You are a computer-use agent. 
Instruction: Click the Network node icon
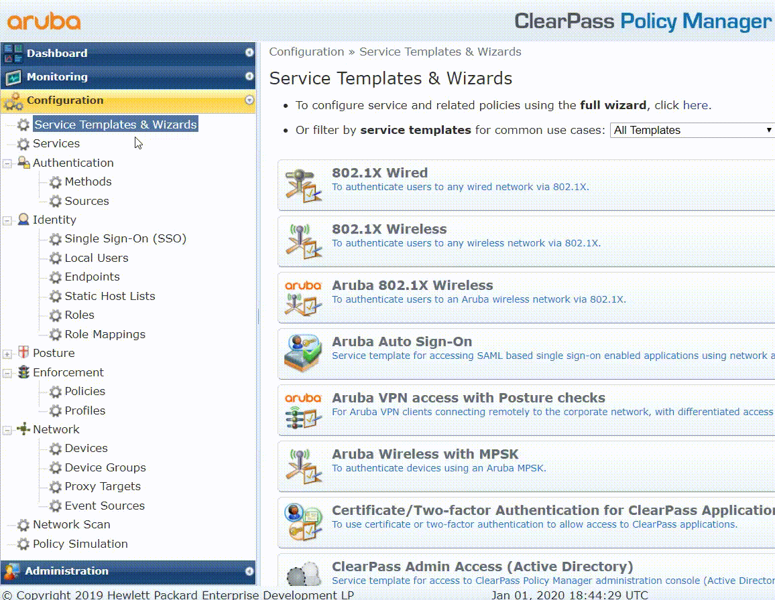pyautogui.click(x=23, y=429)
